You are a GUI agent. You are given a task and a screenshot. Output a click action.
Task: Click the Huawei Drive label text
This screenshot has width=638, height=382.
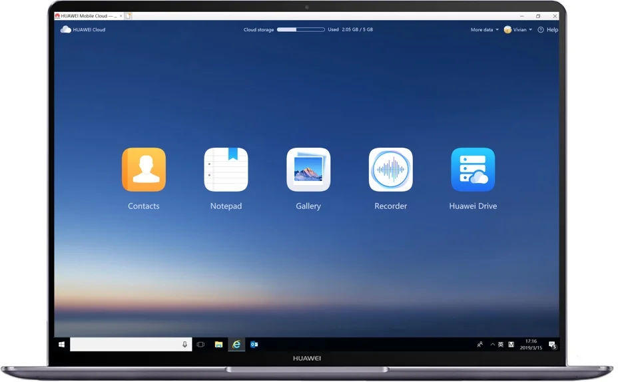click(x=473, y=206)
